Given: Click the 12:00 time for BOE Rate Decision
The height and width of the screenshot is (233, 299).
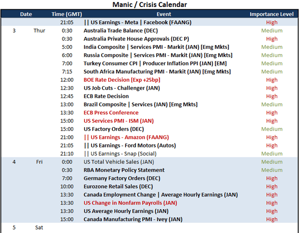Looking at the screenshot, I should 67,80.
